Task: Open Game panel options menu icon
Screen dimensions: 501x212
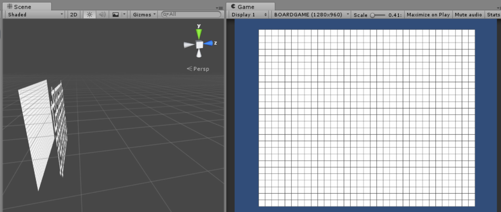Action: pyautogui.click(x=499, y=8)
